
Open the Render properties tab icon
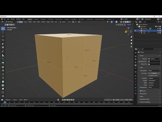pyautogui.click(x=136, y=56)
